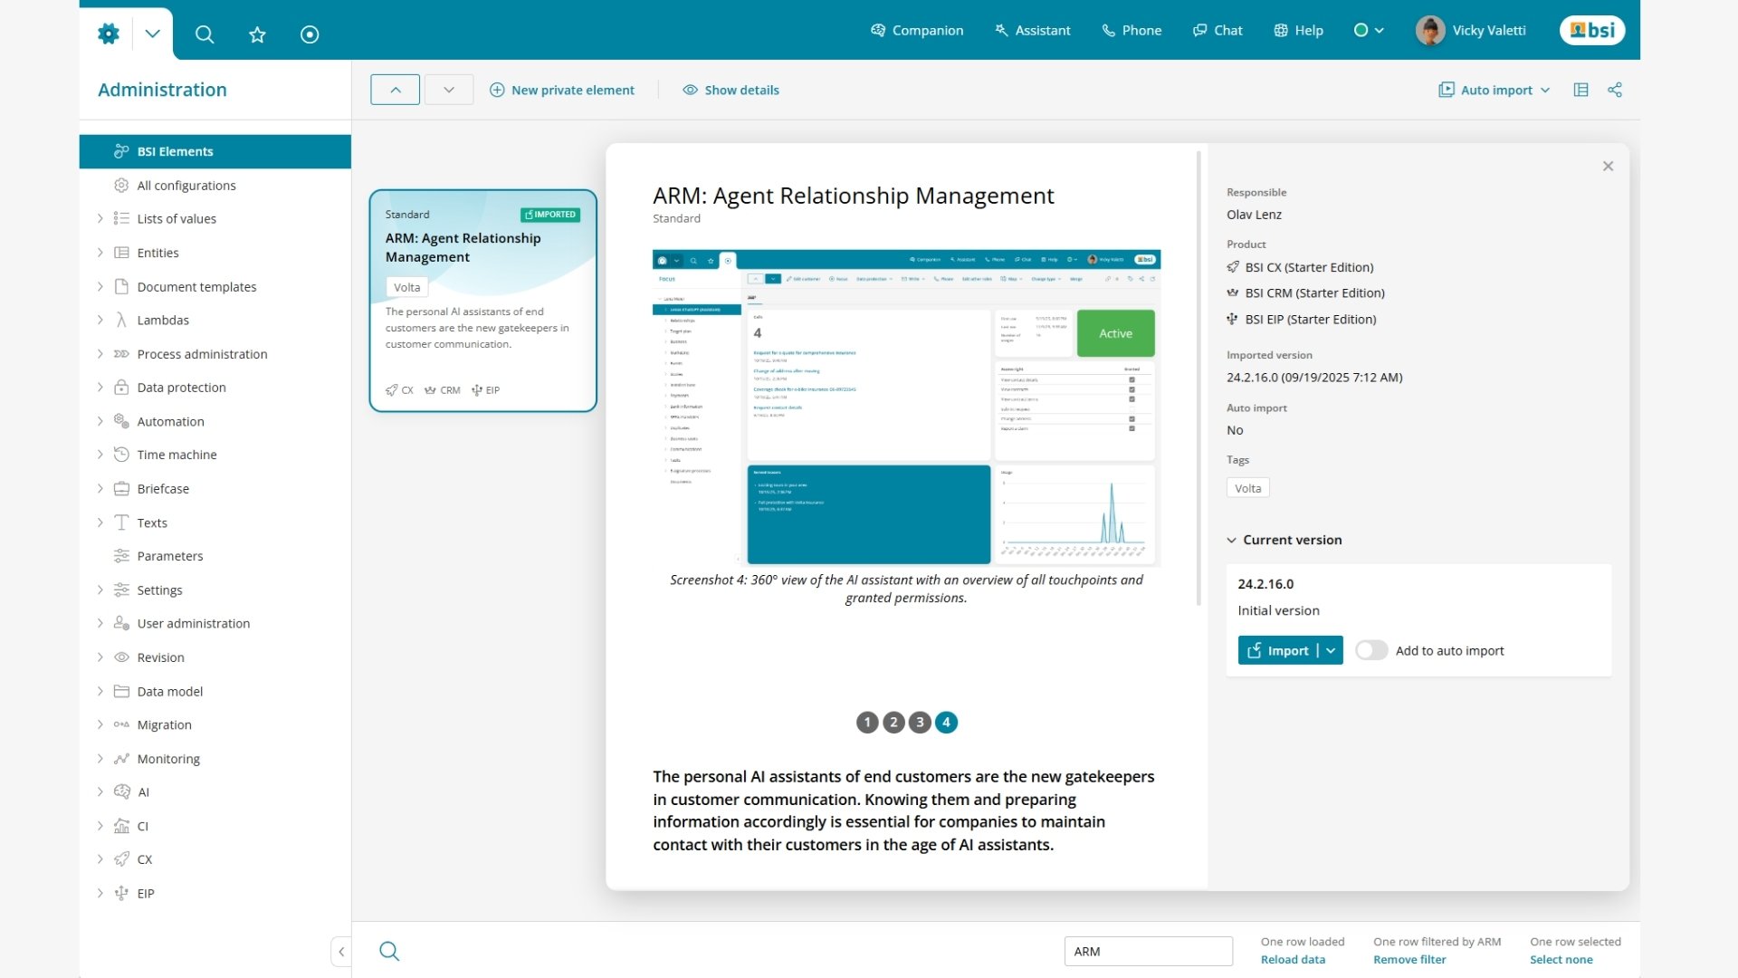Click the bsi logo at top right
Screen dimensions: 1738x978
(x=1591, y=29)
